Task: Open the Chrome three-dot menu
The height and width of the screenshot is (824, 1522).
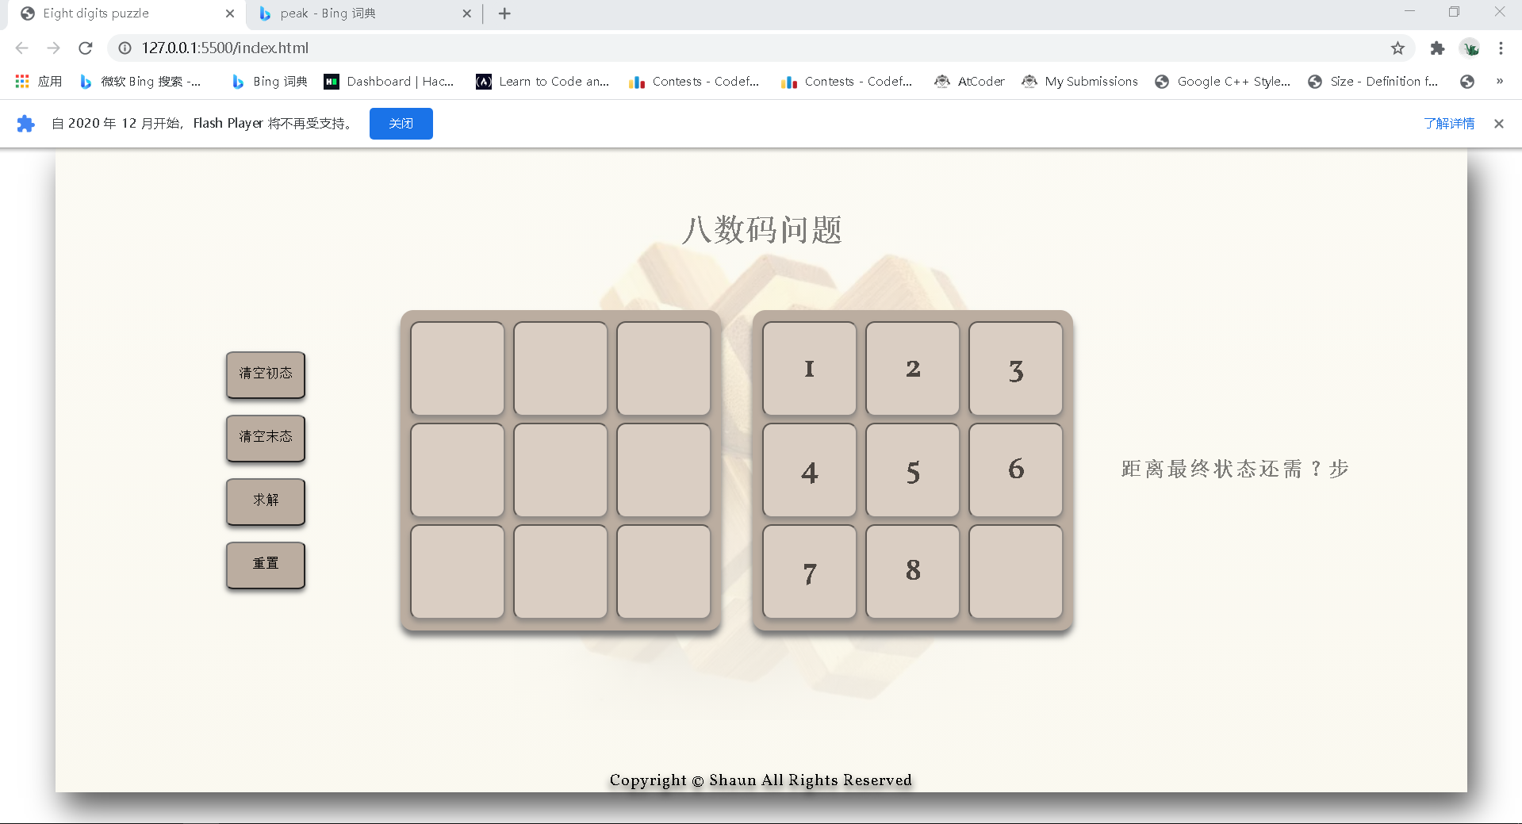Action: point(1501,48)
